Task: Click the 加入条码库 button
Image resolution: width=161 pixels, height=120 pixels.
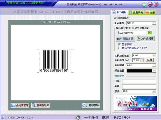Action: [x=146, y=39]
